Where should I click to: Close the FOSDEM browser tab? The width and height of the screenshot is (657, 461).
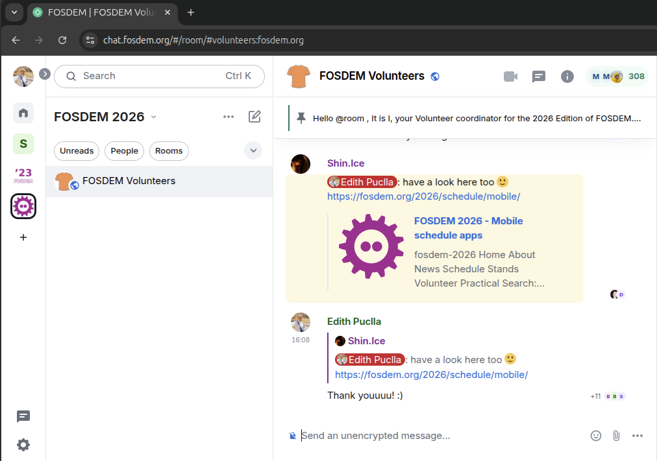167,12
